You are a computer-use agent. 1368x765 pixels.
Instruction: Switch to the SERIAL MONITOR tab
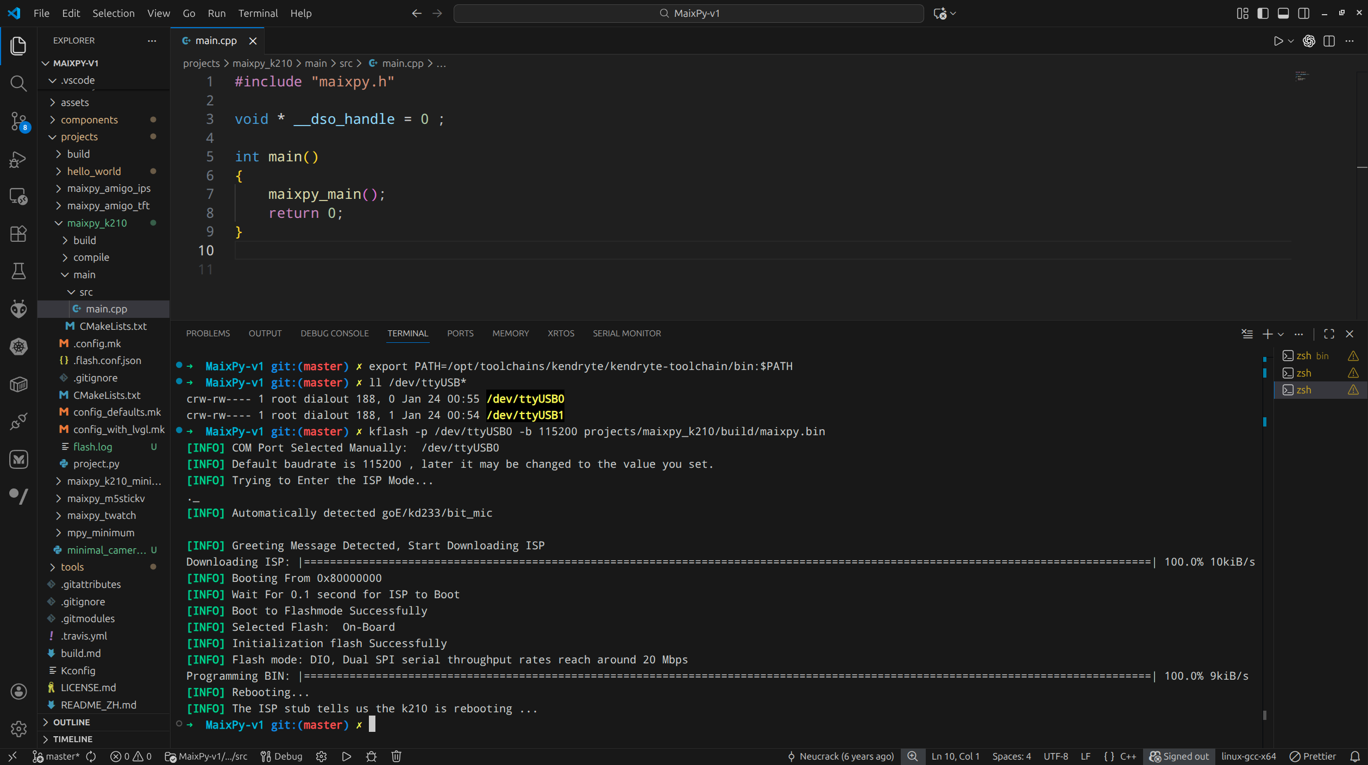coord(626,333)
